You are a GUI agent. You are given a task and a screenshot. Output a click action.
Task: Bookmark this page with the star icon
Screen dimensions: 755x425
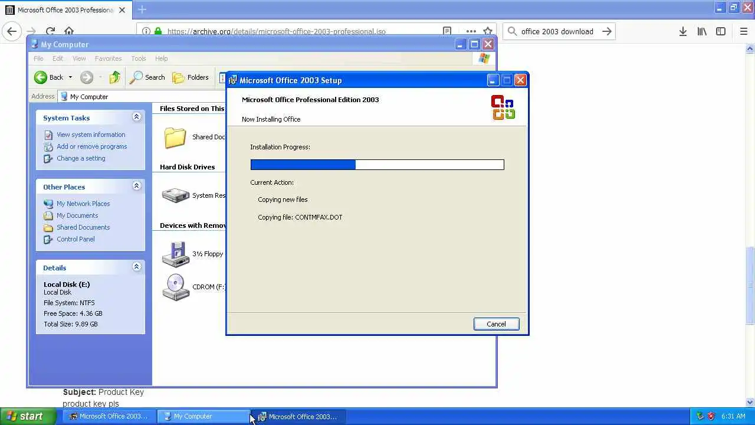488,31
